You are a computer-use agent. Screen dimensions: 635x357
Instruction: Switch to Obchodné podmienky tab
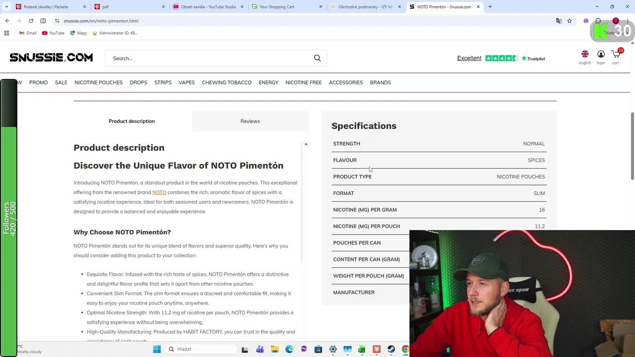pos(366,7)
